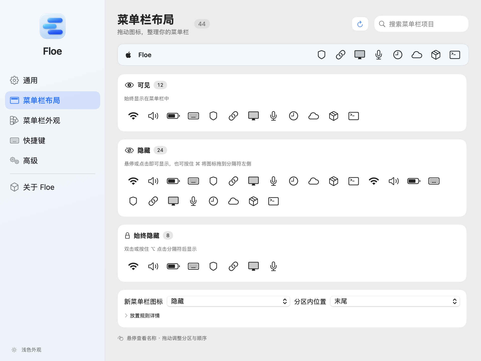Click the Floe app logo in the sidebar

(53, 26)
